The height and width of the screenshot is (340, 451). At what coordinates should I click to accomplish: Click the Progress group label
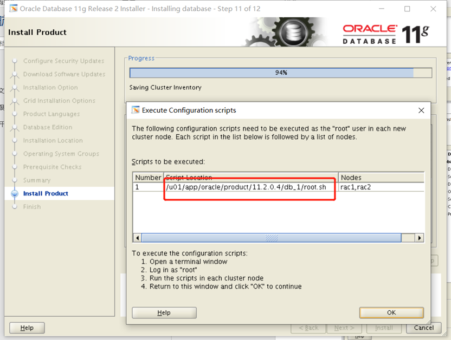(x=141, y=58)
